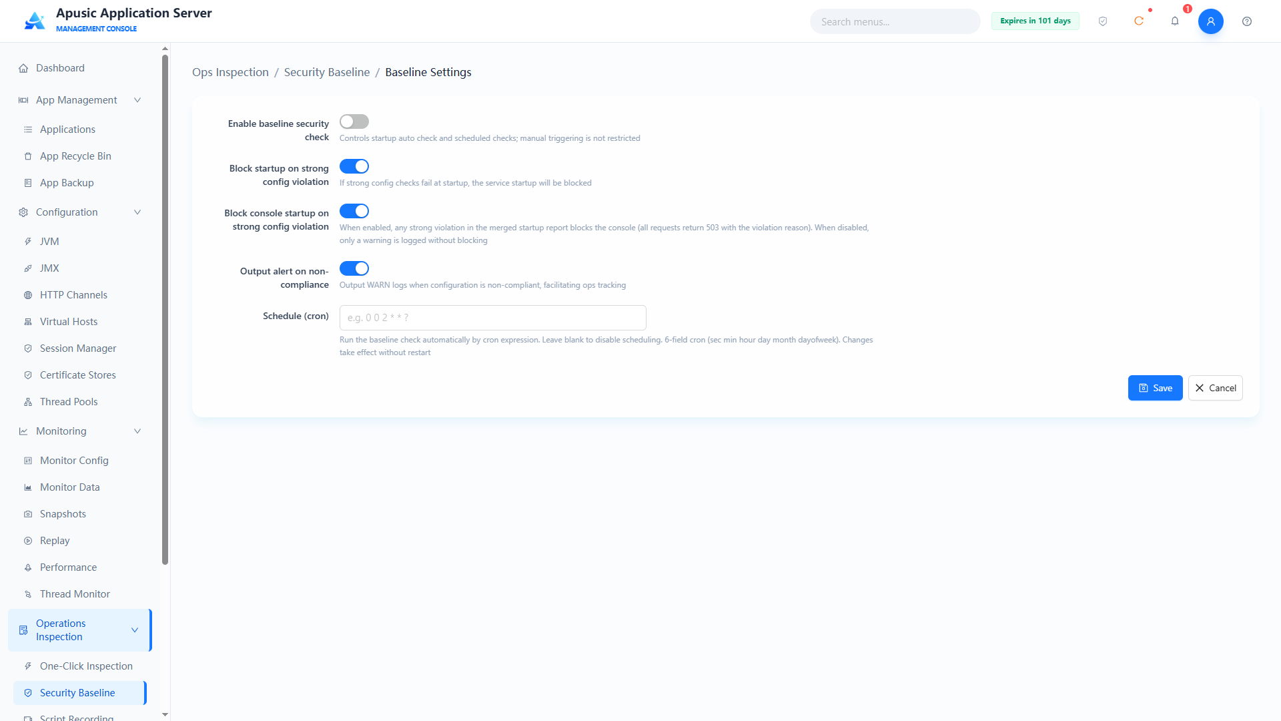The image size is (1281, 721).
Task: Click the App Backup icon
Action: pos(28,183)
